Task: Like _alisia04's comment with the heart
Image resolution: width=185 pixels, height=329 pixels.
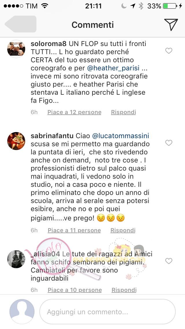Action: pos(169,261)
